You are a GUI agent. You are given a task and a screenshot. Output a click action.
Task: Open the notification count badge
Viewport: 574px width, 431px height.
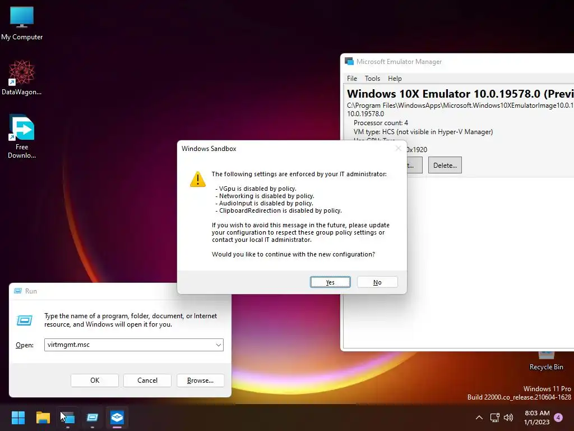coord(558,417)
